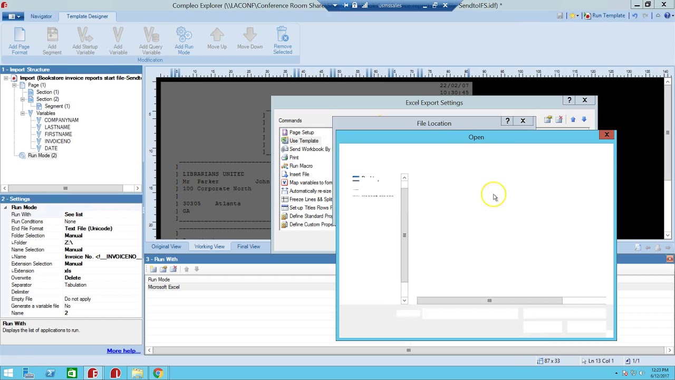Click the Redo arrow in top toolbar
This screenshot has width=675, height=380.
click(645, 16)
